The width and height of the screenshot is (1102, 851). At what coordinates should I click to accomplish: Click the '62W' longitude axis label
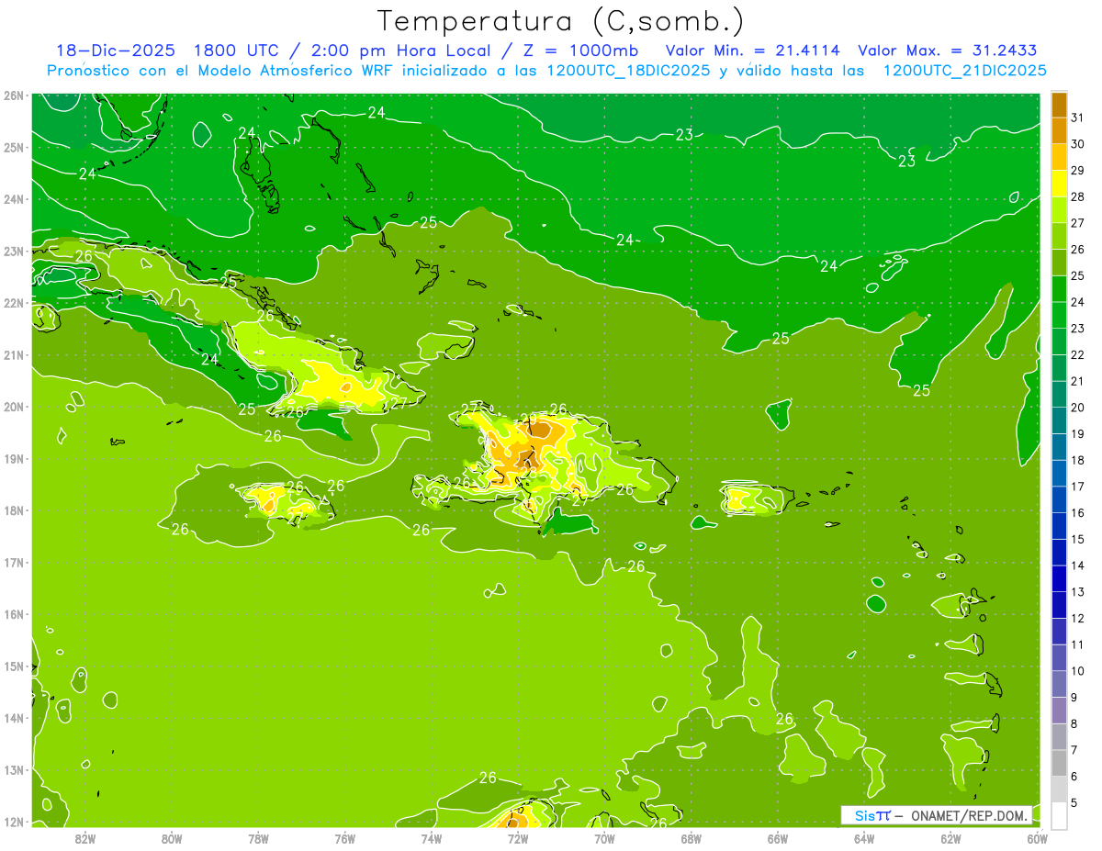(951, 838)
